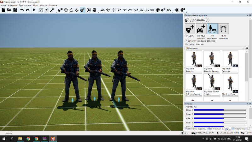Choose the Точки анимации category button
This screenshot has height=142, width=252.
pos(223,29)
